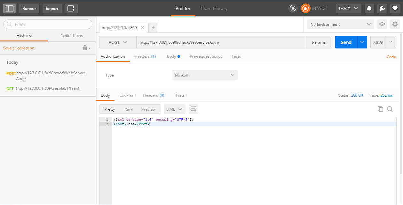Viewport: 403px width, 205px height.
Task: Expand the Send button arrow options
Action: point(362,42)
